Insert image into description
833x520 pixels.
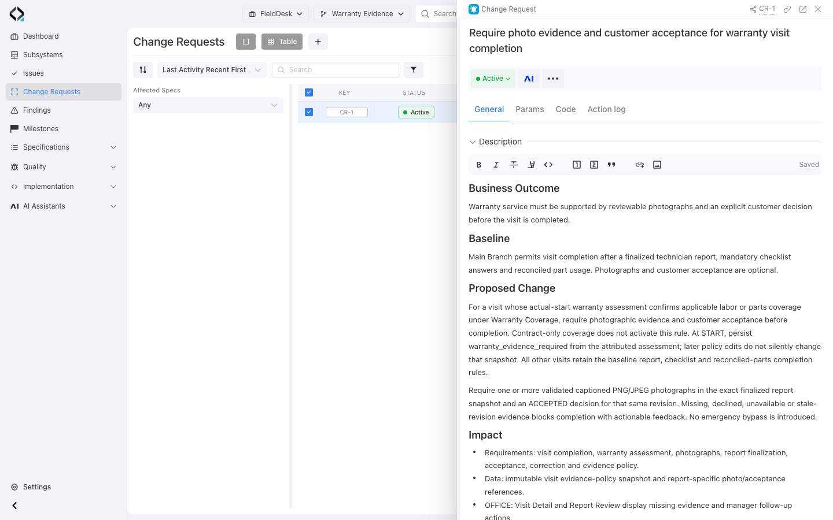[657, 165]
